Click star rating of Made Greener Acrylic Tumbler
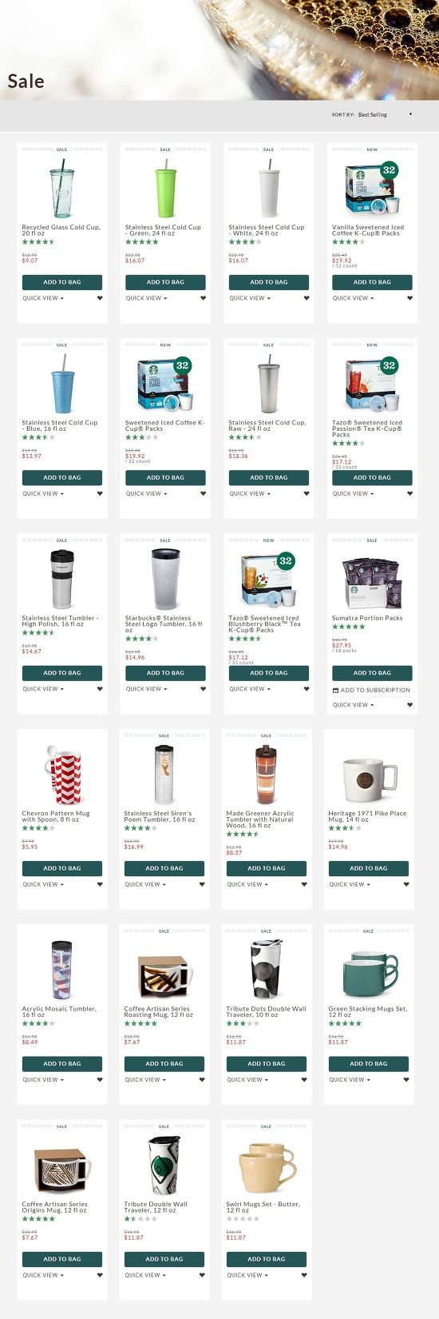Screen dimensions: 439x1319 pyautogui.click(x=243, y=835)
